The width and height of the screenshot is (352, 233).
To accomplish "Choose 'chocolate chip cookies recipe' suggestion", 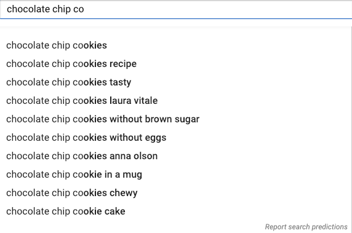I will click(176, 64).
